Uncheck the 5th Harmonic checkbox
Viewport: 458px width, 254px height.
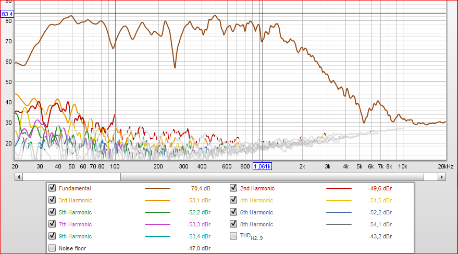pos(52,212)
